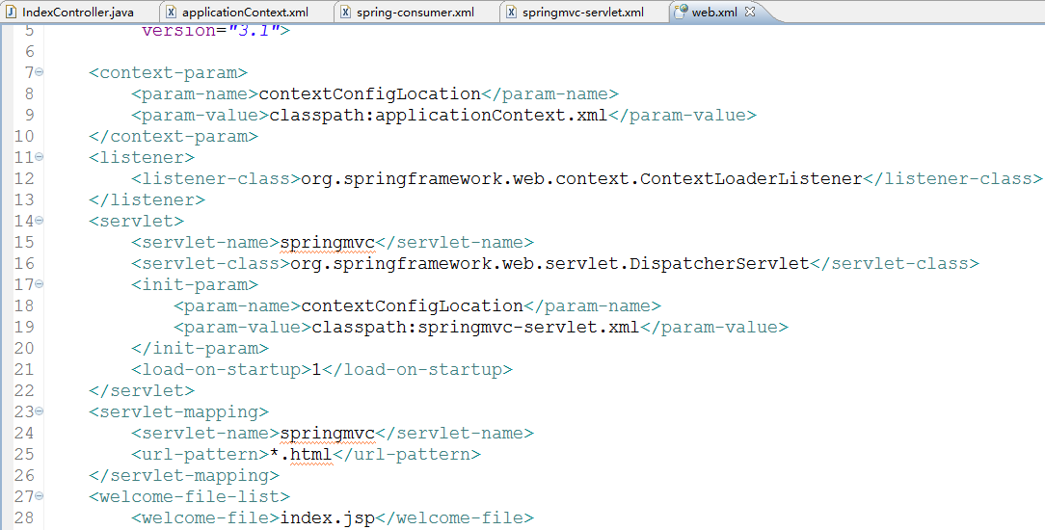Click the text contextConfigLocation on line 8
This screenshot has width=1045, height=530.
pyautogui.click(x=370, y=93)
